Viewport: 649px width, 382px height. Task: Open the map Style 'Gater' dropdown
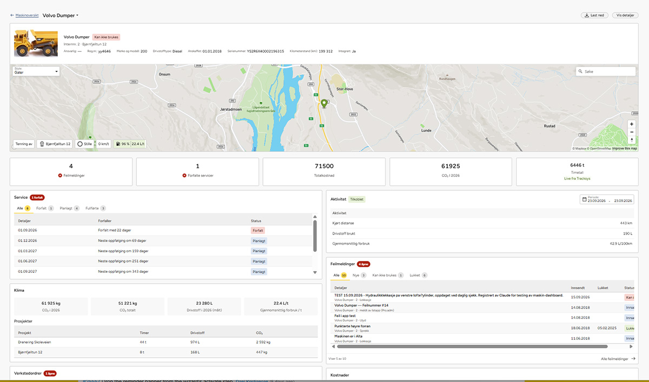point(36,71)
